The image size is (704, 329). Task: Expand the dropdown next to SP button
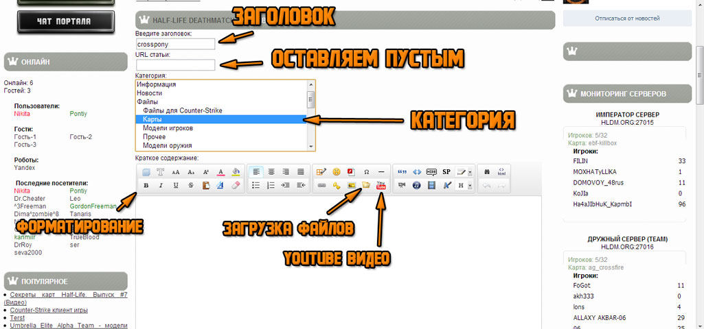pyautogui.click(x=470, y=172)
